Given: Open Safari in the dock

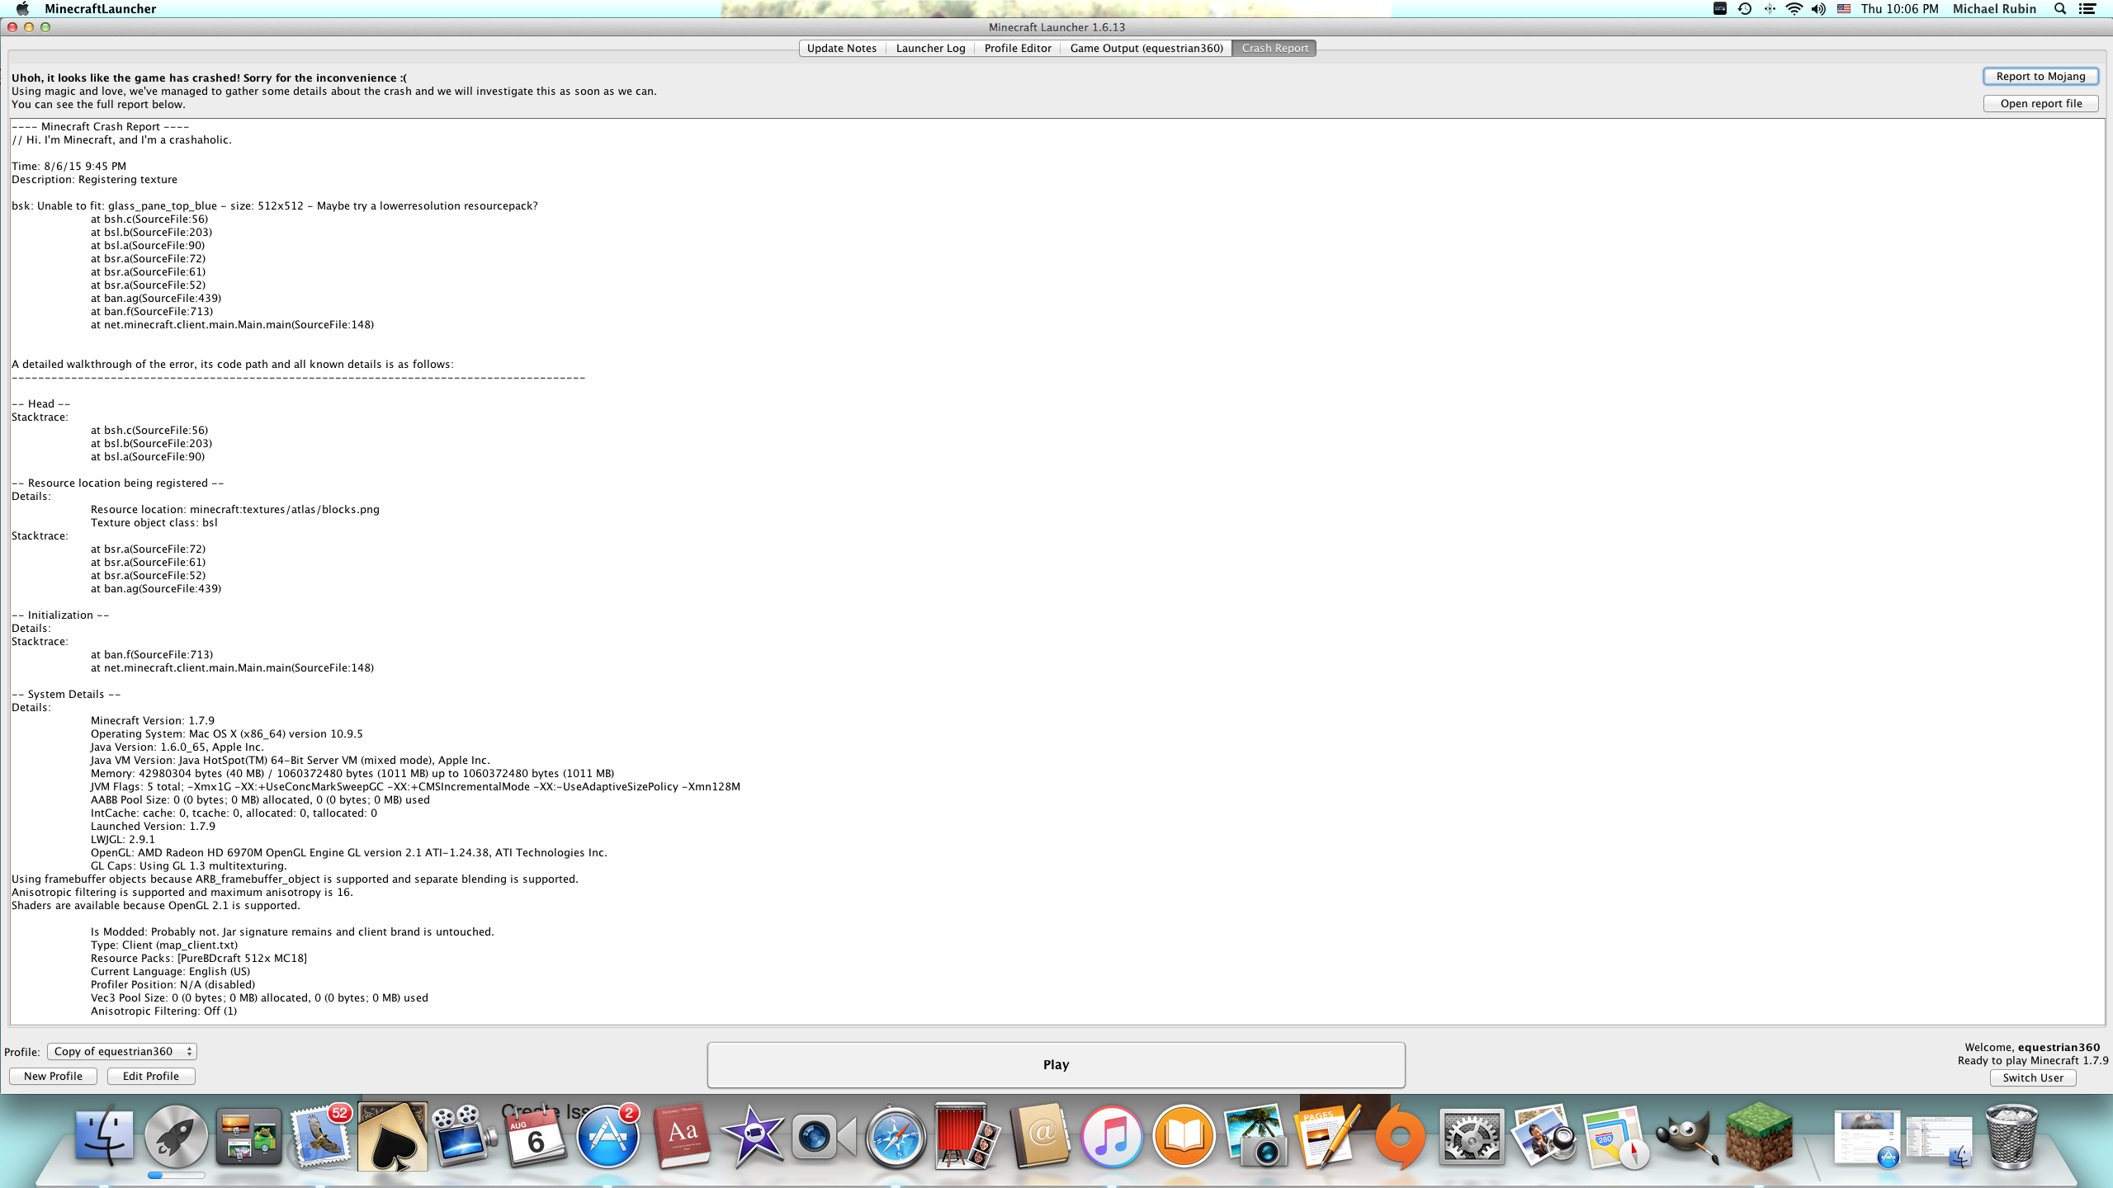Looking at the screenshot, I should click(x=895, y=1137).
